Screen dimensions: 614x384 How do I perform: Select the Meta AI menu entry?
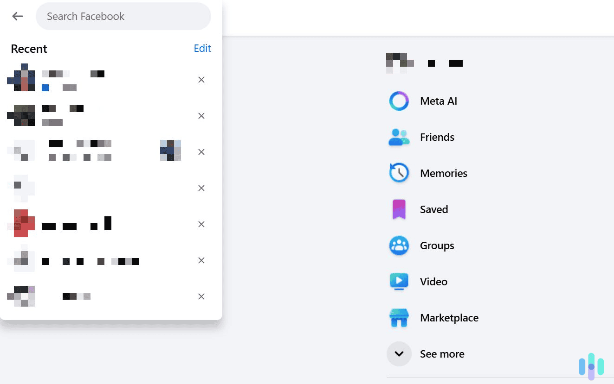[438, 101]
